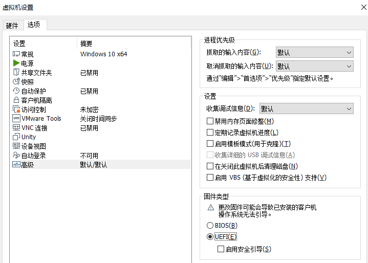Image resolution: width=368 pixels, height=263 pixels.
Task: Select VMware Tools row text
Action: (41, 119)
